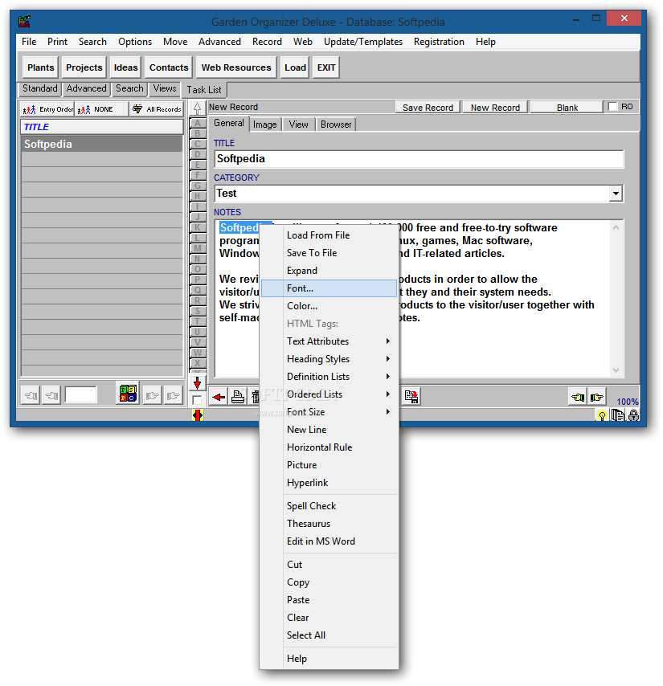Expand the Heading Styles submenu
Image resolution: width=663 pixels, height=686 pixels.
point(329,359)
